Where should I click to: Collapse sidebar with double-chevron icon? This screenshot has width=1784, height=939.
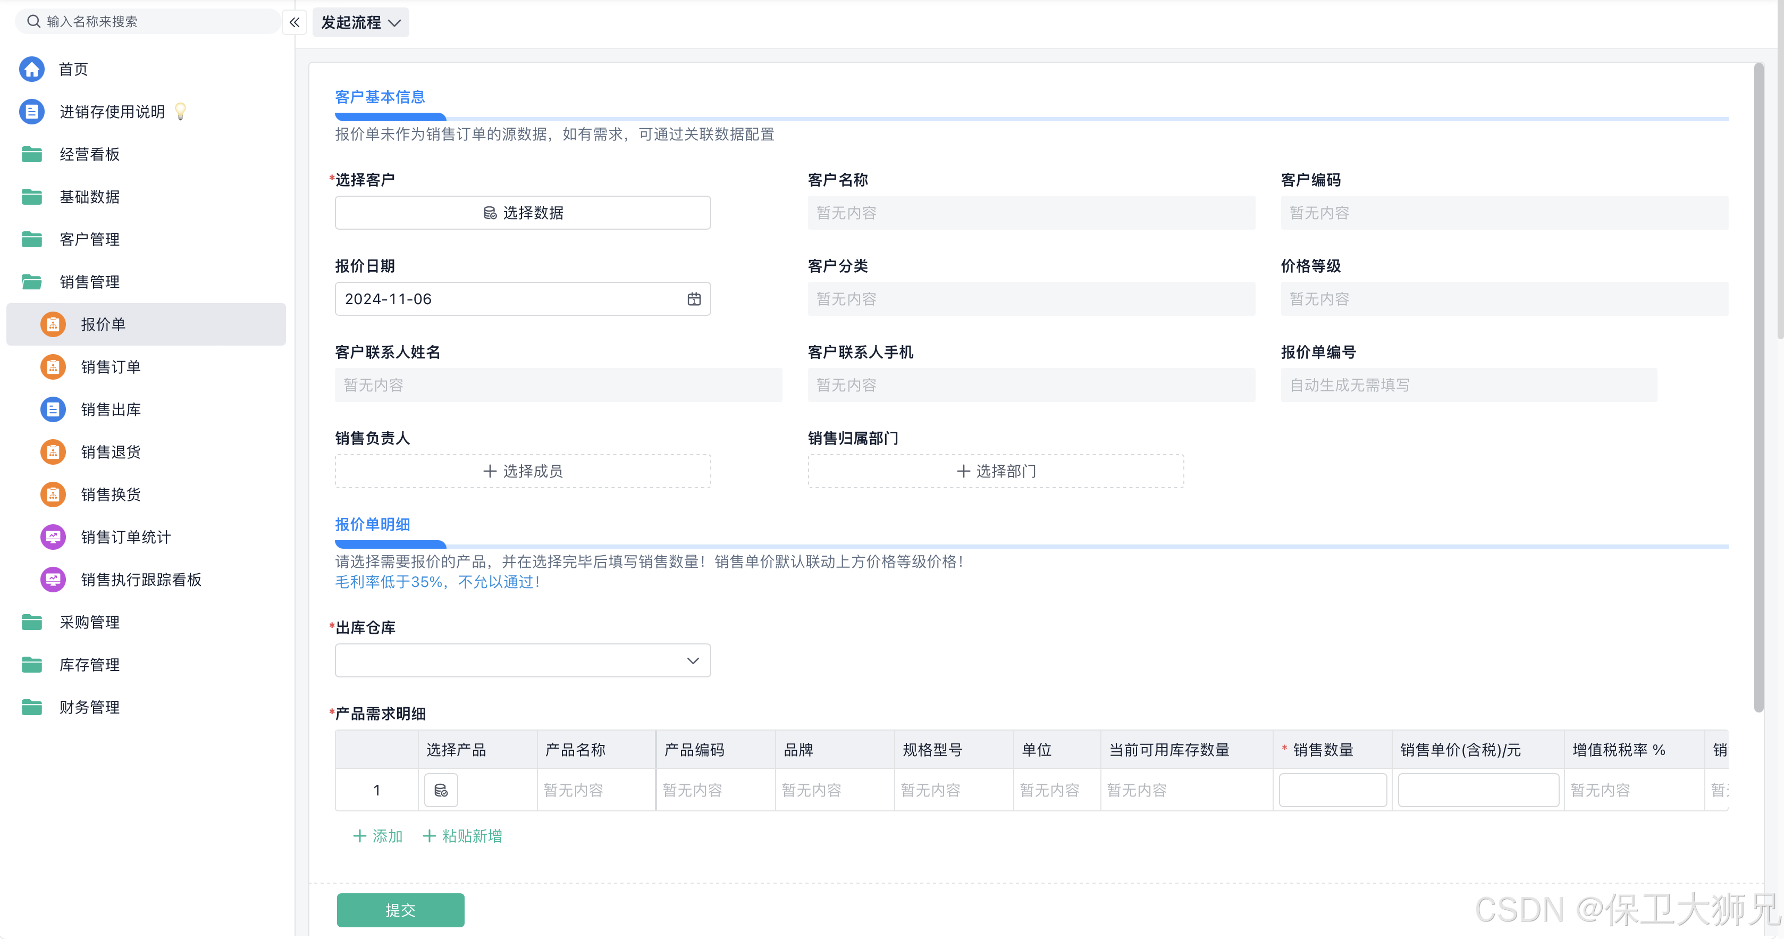(294, 22)
